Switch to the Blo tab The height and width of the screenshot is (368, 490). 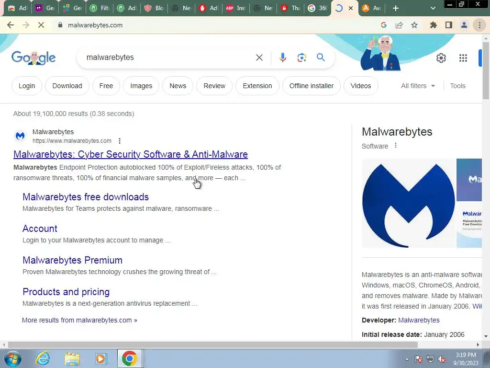154,8
